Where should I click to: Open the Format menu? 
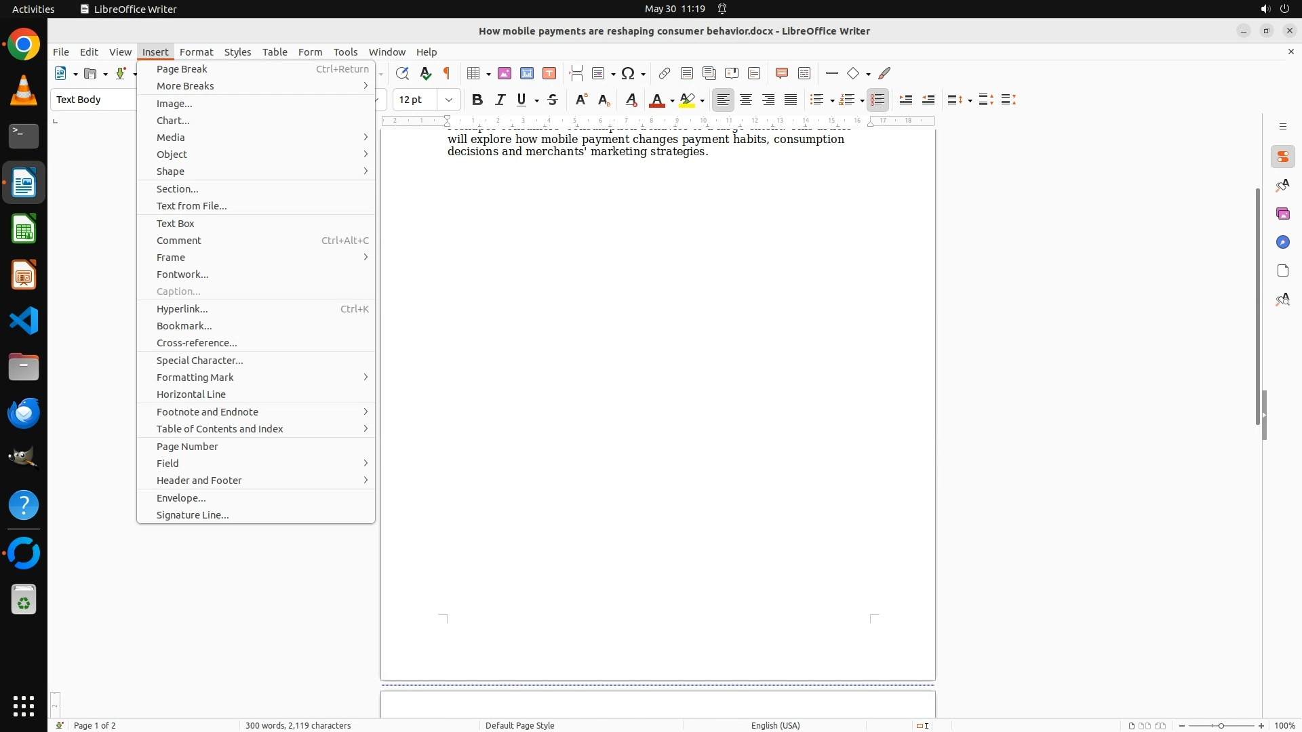pos(196,52)
